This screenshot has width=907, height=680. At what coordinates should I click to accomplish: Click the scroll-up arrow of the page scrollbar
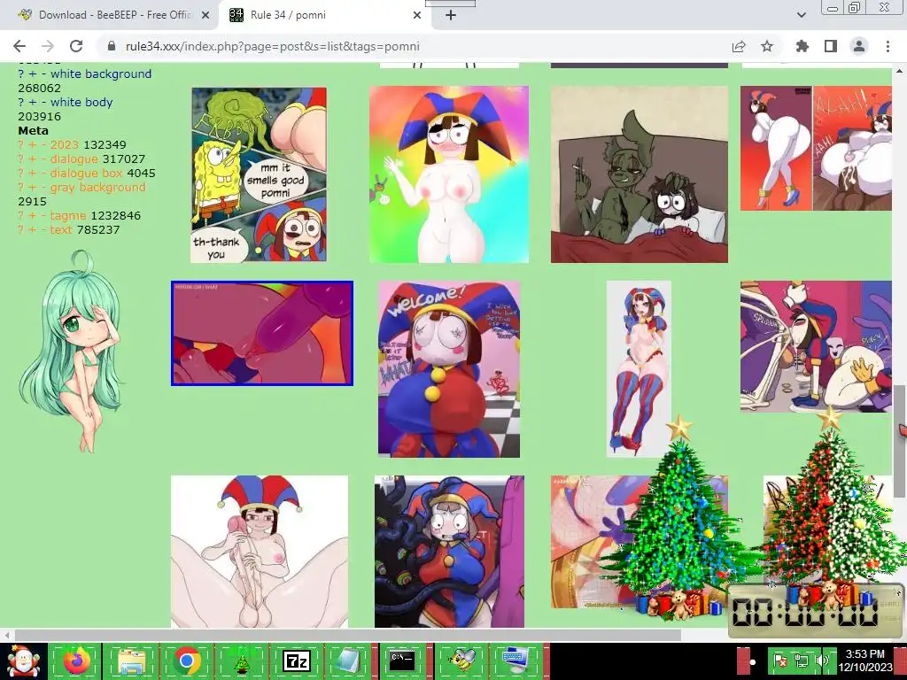(900, 71)
